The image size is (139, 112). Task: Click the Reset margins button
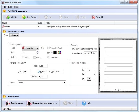click(42, 71)
